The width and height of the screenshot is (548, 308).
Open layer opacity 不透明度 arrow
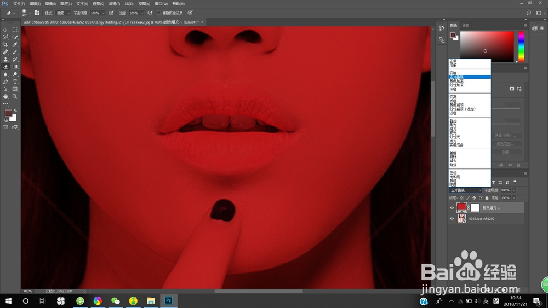(x=514, y=190)
